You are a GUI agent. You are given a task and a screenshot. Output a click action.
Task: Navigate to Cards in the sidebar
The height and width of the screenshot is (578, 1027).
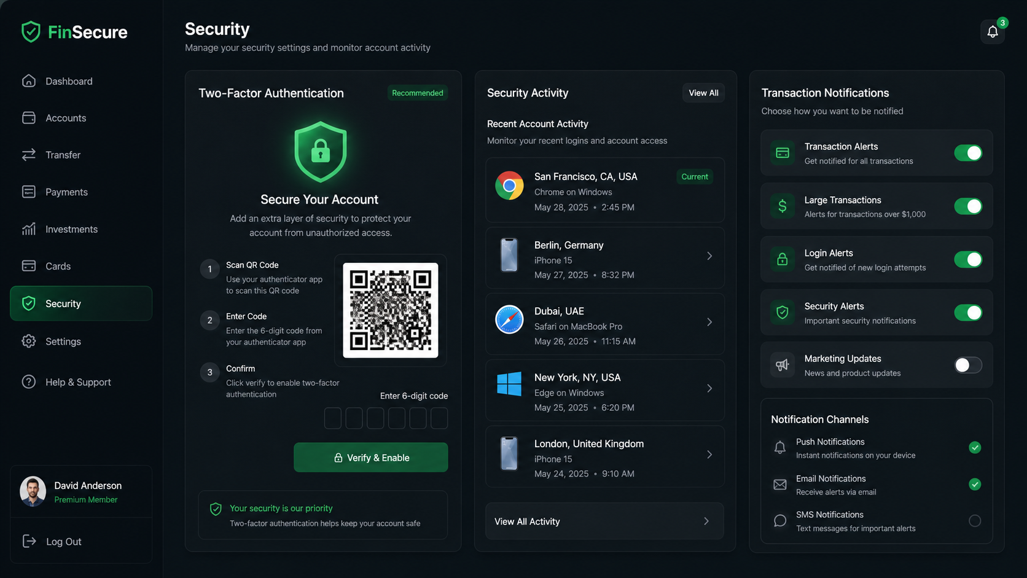point(81,266)
